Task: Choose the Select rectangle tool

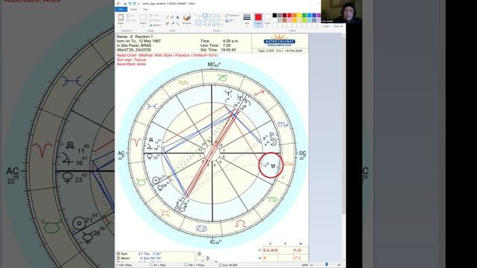Action: [143, 17]
